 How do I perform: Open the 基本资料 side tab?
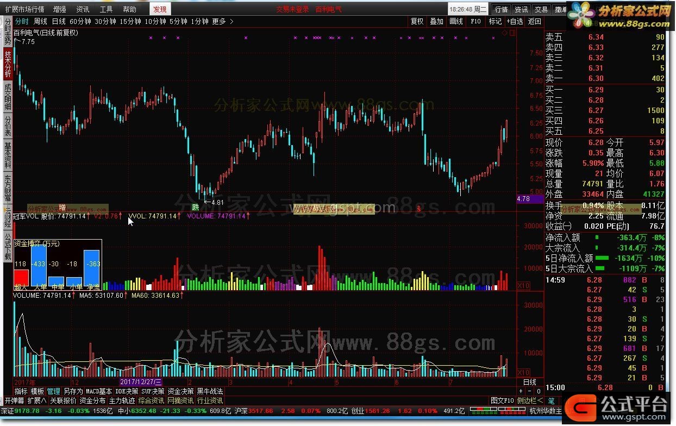[8, 156]
